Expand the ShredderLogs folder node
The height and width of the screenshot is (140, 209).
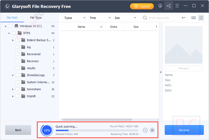coord(13,75)
